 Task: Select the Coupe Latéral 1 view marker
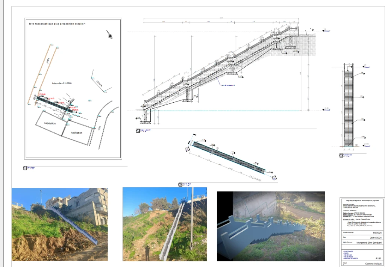(138, 131)
